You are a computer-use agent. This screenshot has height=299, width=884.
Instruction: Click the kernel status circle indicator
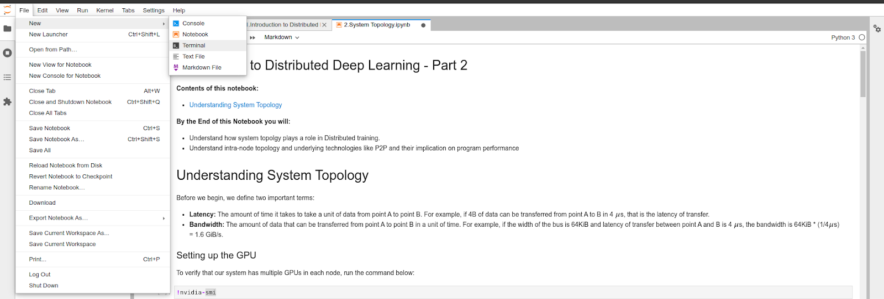coord(862,38)
